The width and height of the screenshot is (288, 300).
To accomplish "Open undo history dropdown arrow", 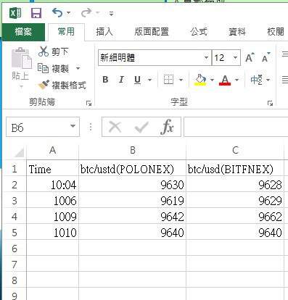I will pos(68,12).
